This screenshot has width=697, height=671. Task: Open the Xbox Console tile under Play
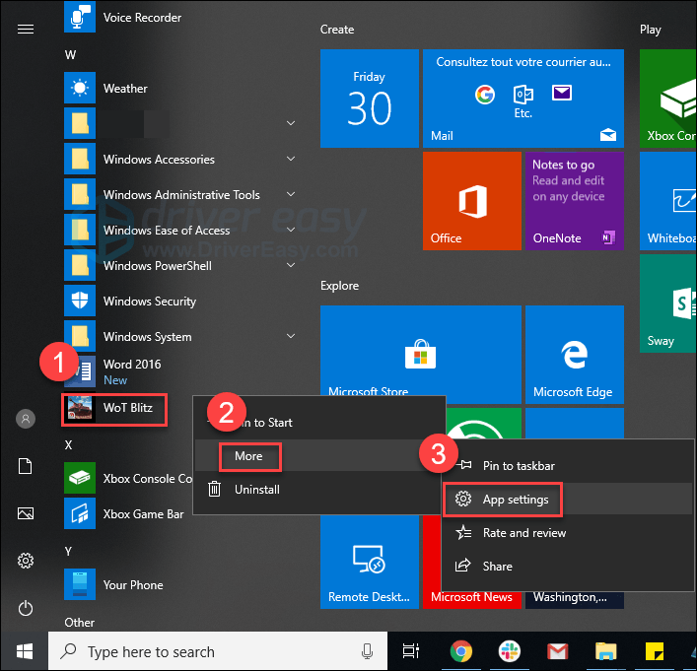pyautogui.click(x=667, y=99)
